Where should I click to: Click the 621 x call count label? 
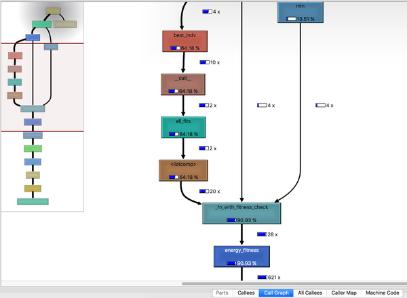pos(269,278)
